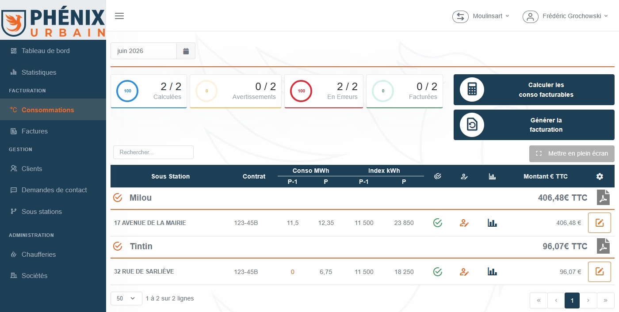Click the user avatar icon
Image resolution: width=619 pixels, height=312 pixels.
[x=530, y=16]
